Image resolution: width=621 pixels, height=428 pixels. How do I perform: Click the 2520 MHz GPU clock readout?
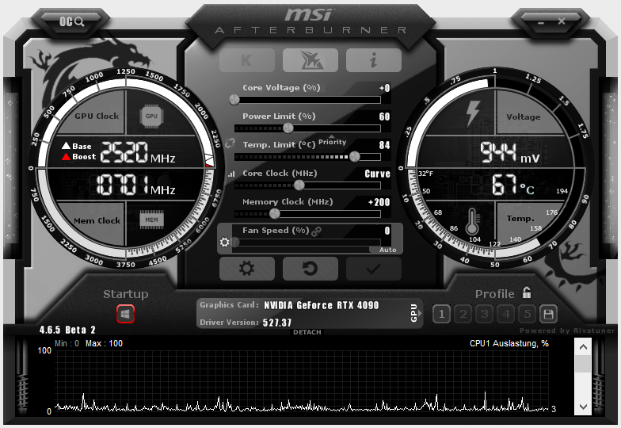point(138,152)
